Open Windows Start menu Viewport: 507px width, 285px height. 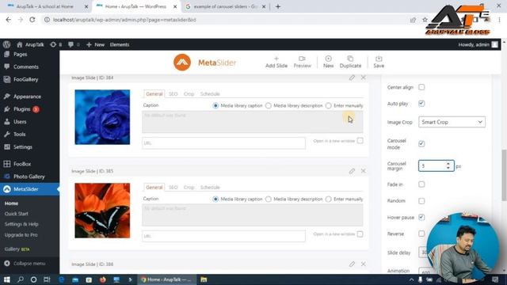pos(7,279)
